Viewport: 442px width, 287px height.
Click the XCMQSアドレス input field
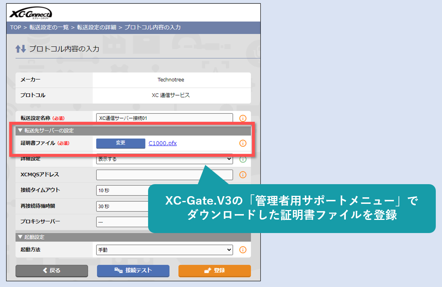pos(164,175)
